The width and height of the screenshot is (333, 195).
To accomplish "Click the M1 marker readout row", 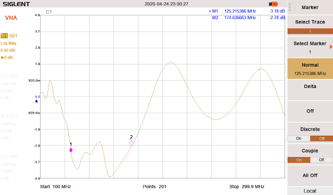I will coord(247,11).
